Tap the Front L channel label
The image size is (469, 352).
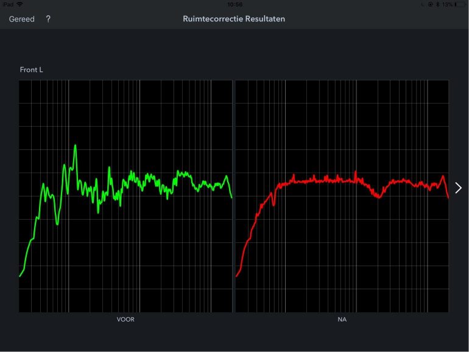point(31,70)
